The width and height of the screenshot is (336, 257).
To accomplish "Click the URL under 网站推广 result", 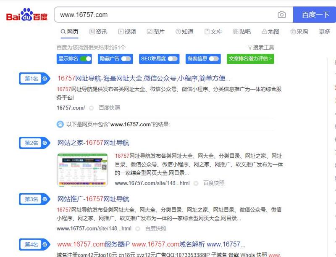I will point(94,229).
